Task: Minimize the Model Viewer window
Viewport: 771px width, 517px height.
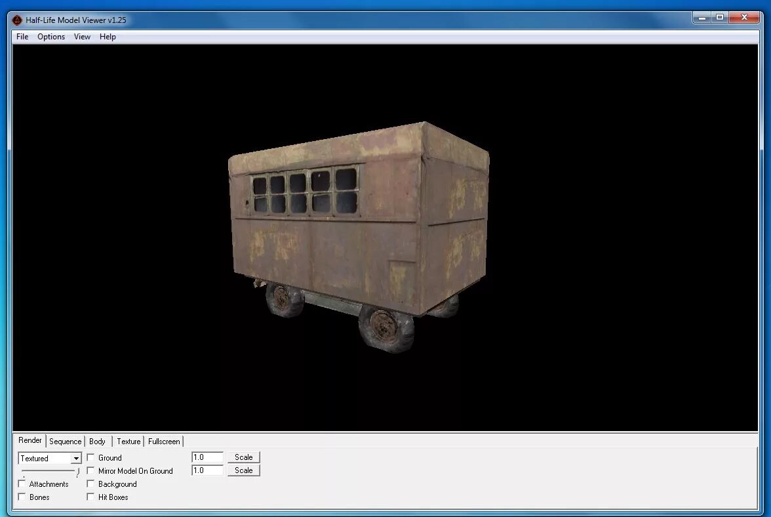Action: (x=702, y=18)
